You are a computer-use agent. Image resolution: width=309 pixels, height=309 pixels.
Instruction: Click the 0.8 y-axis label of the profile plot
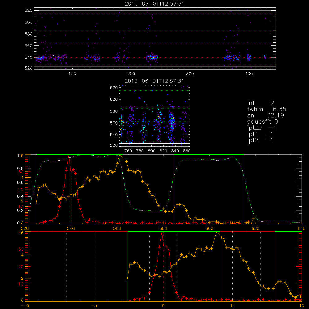pos(20,169)
